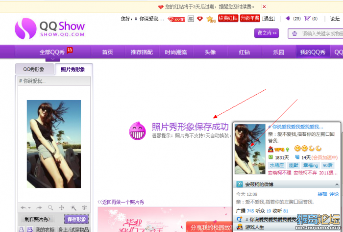This screenshot has width=343, height=232.
Task: Click the gold star badge icon
Action: click(211, 19)
